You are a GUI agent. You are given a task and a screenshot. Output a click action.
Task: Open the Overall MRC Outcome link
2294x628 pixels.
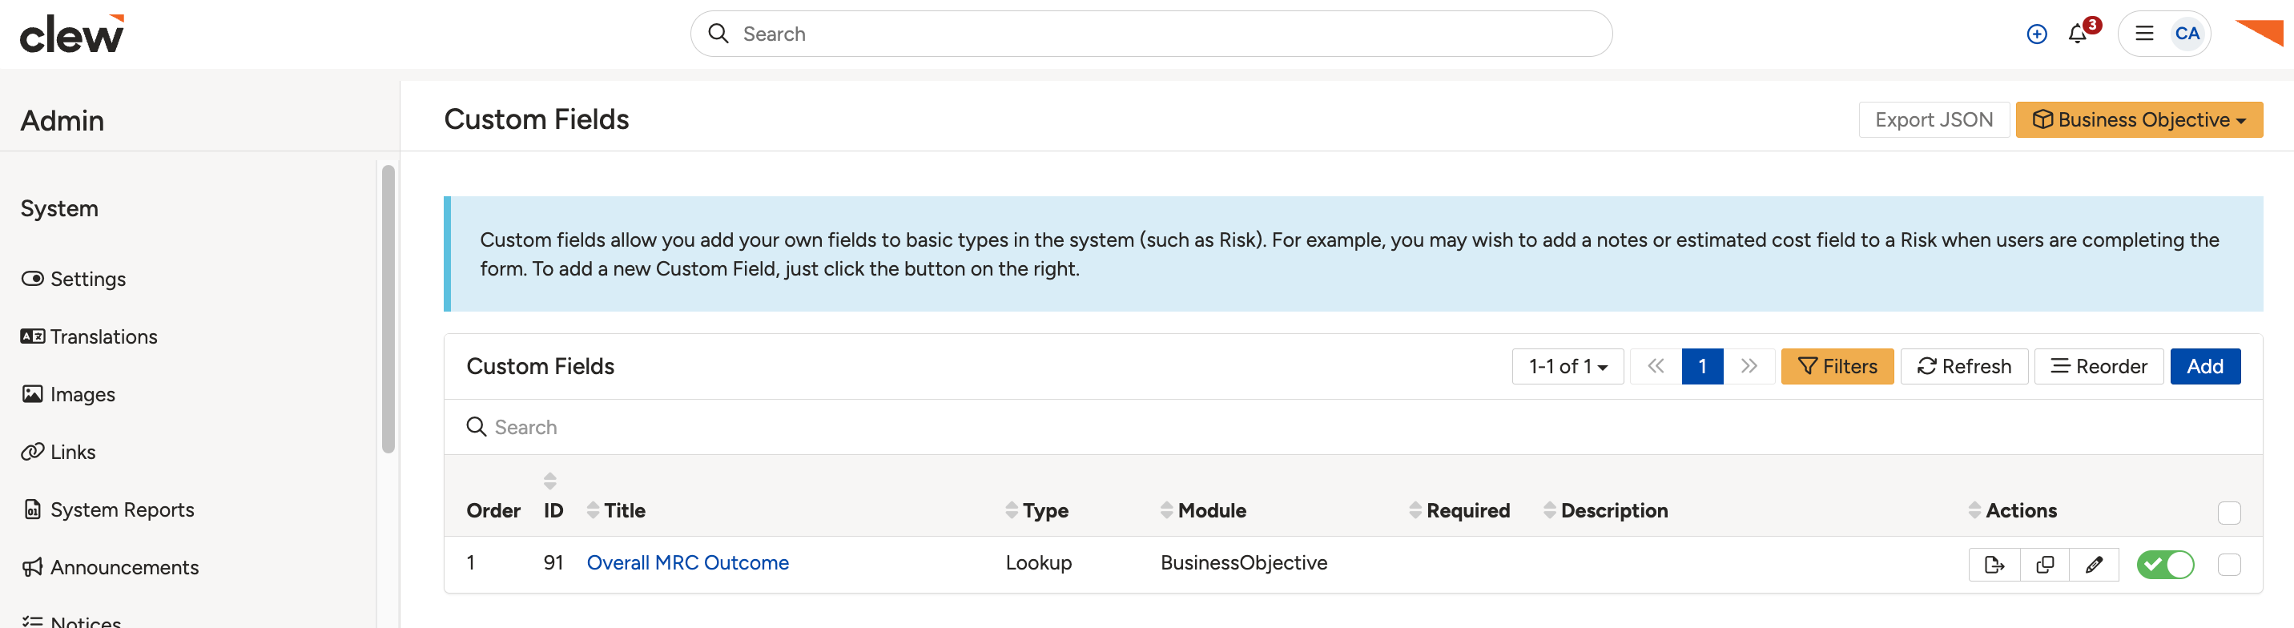(x=687, y=563)
